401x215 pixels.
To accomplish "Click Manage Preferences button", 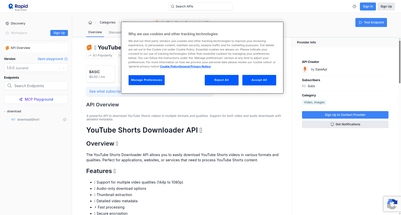I will point(147,80).
